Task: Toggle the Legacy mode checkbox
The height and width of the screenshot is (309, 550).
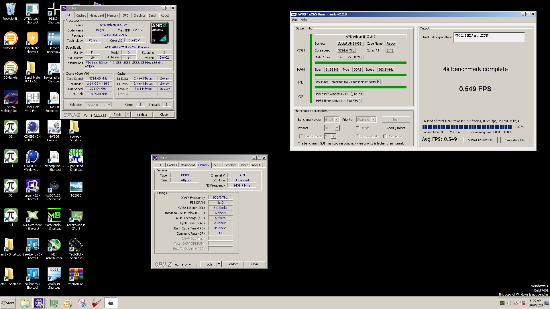Action: click(x=357, y=136)
